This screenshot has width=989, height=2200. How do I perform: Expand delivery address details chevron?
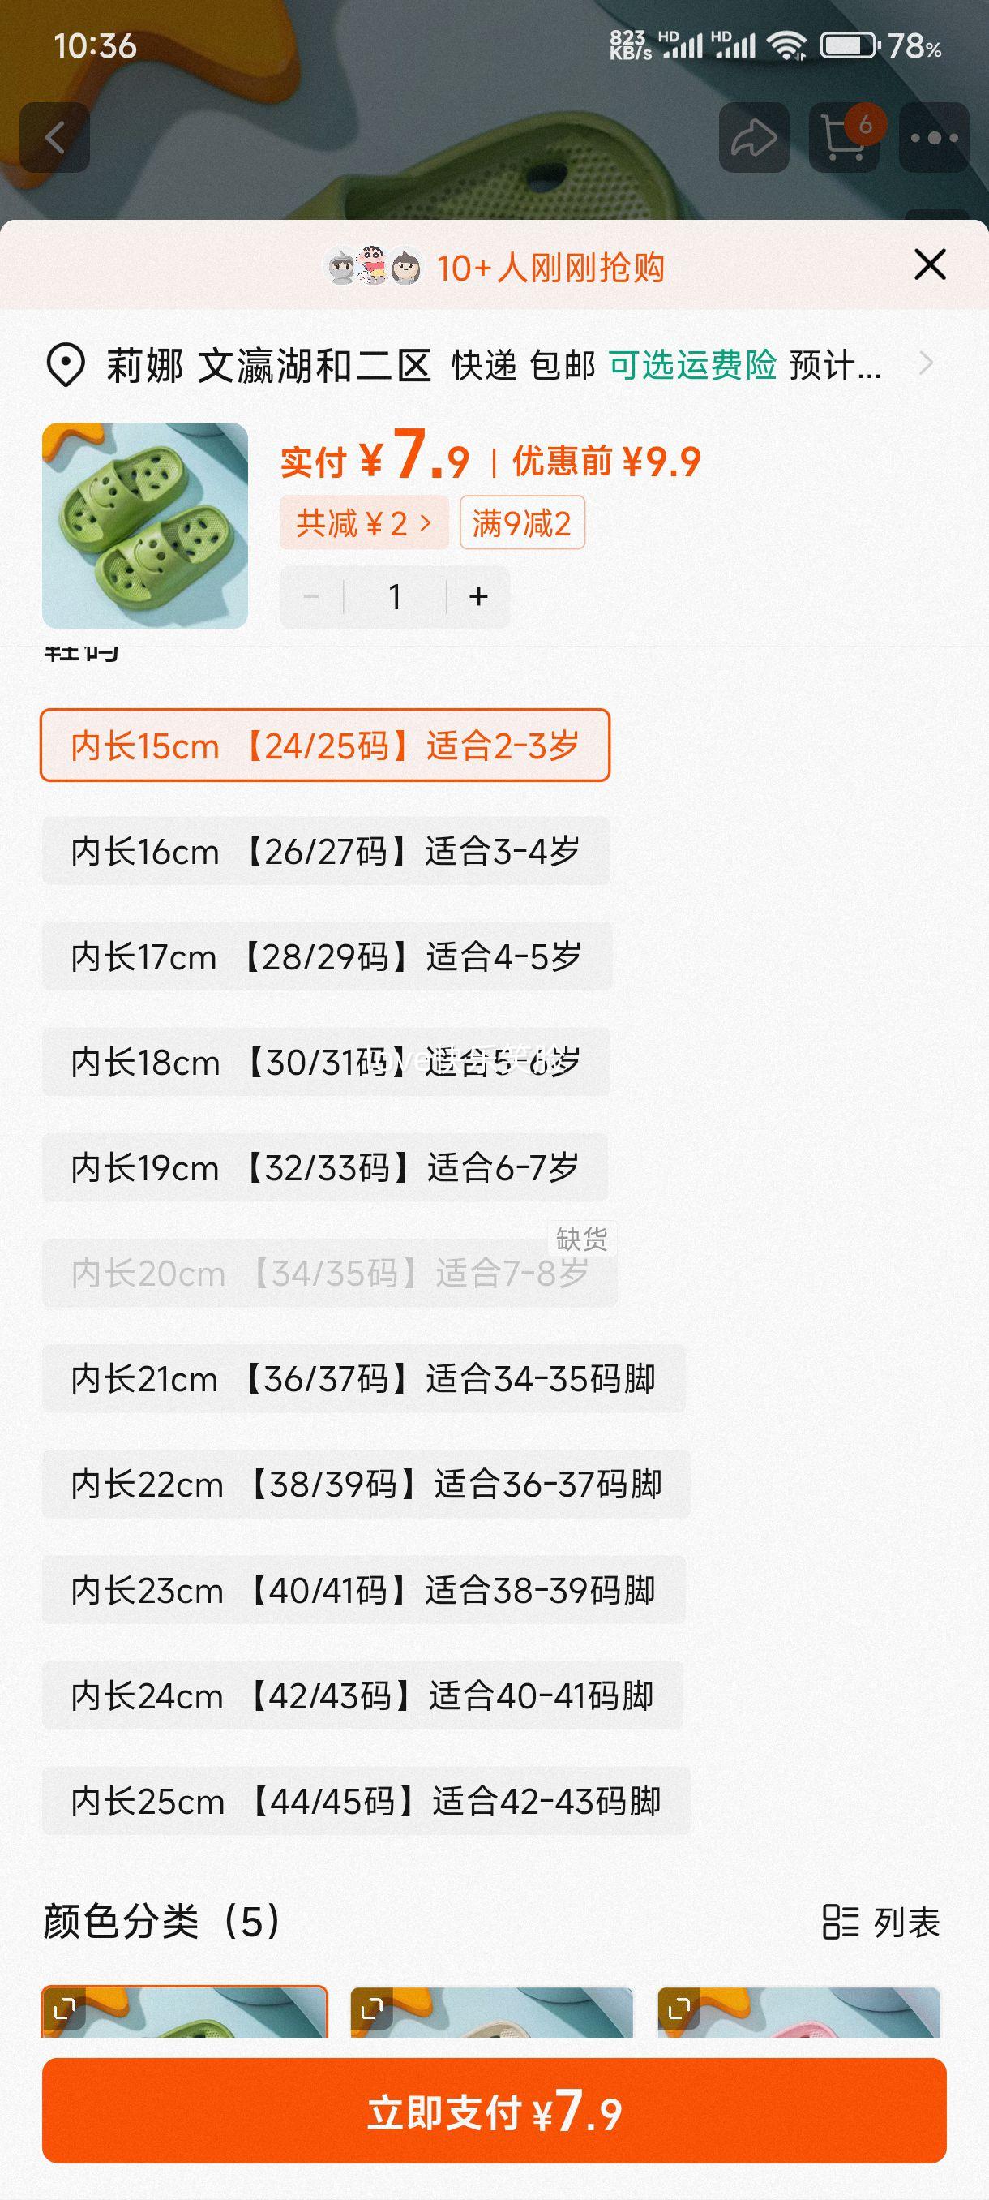click(x=926, y=365)
